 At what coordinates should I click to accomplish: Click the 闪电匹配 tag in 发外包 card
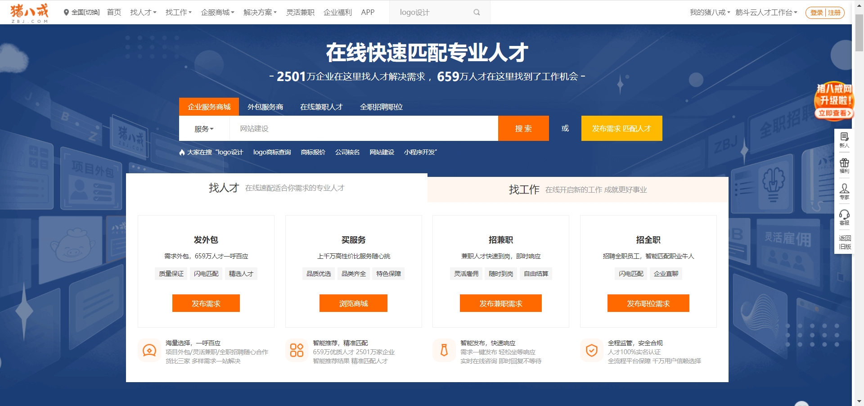[x=206, y=274]
